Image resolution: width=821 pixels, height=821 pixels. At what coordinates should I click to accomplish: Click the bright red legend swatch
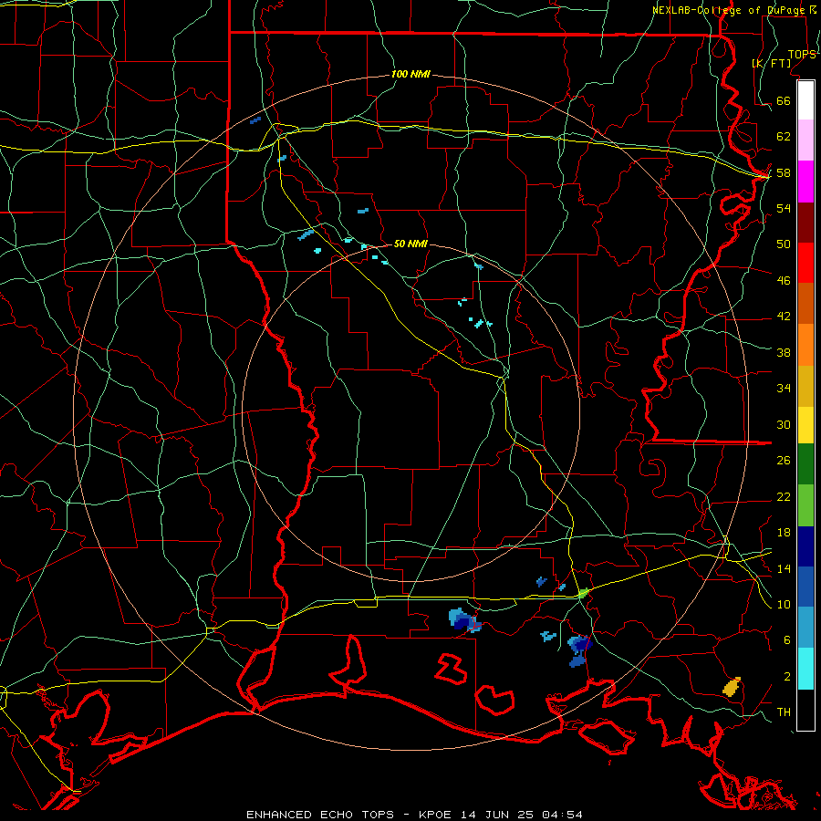pos(805,263)
